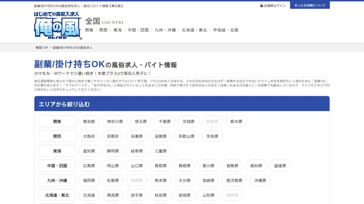The width and height of the screenshot is (364, 204).
Task: Choose 東京都 prefecture
Action: (x=89, y=121)
